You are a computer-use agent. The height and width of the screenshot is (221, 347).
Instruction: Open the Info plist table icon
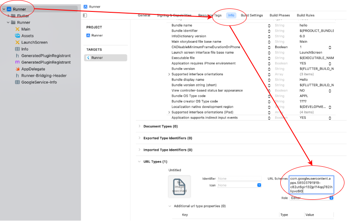coord(17,49)
